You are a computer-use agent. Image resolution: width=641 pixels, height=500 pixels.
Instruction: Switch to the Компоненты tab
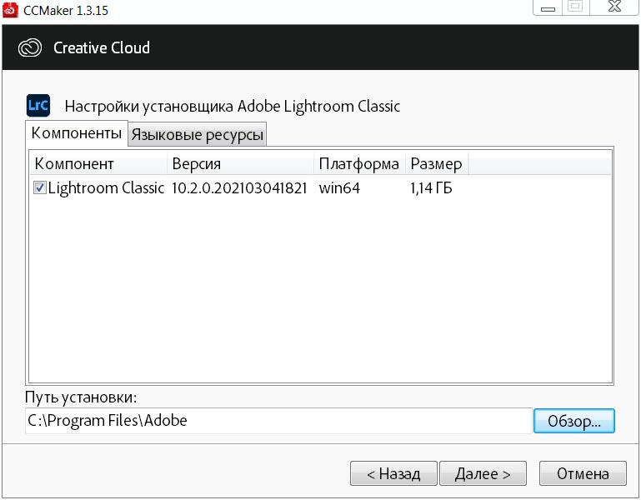(x=77, y=133)
